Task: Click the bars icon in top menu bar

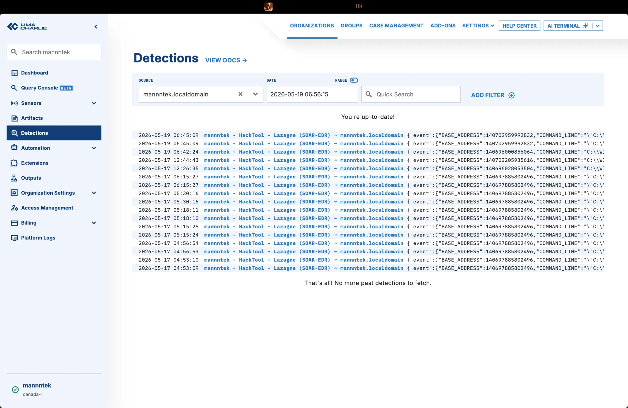Action: tap(359, 6)
